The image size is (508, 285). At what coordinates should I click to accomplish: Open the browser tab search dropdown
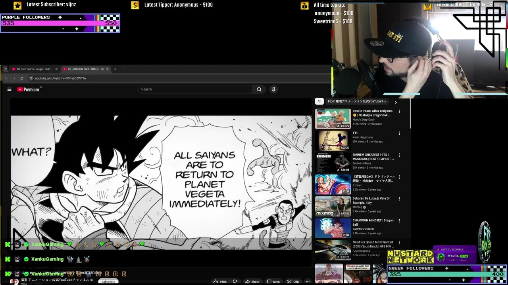(x=6, y=69)
